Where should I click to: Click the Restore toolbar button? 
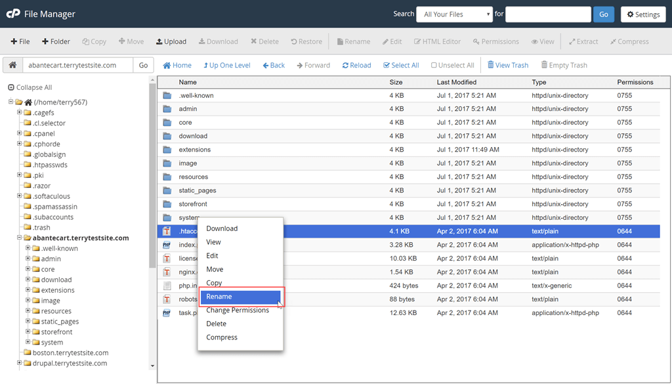(306, 41)
